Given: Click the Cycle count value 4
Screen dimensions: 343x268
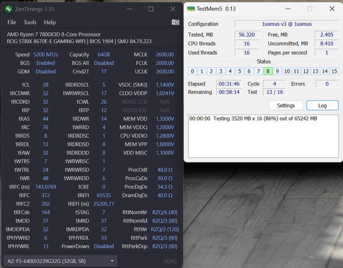Looking at the screenshot, I should (274, 84).
